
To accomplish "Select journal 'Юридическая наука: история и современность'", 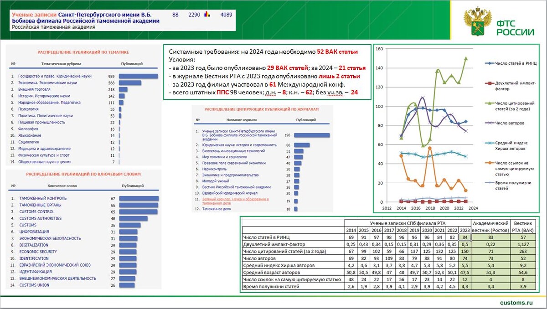I will pos(239,145).
